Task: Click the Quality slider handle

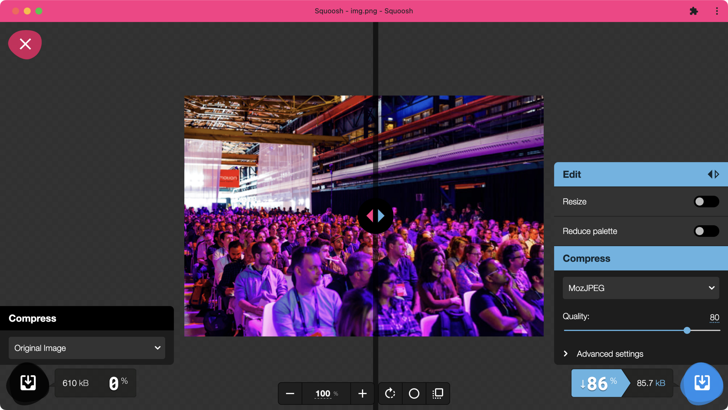Action: click(x=687, y=330)
